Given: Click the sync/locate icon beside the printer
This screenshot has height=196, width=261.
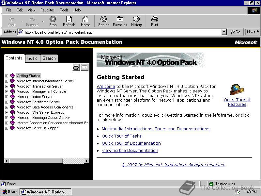Looking at the screenshot, I should (84, 67).
